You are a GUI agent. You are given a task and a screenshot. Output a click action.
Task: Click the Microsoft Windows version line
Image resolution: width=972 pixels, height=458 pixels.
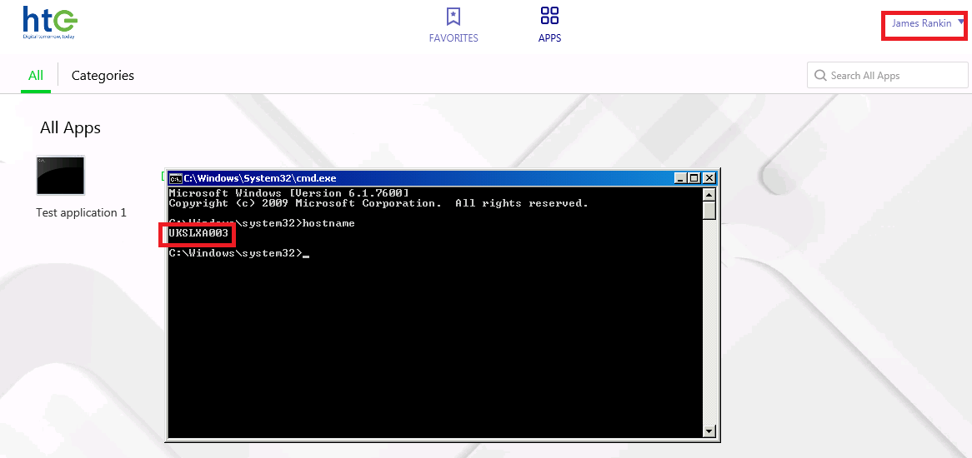289,193
